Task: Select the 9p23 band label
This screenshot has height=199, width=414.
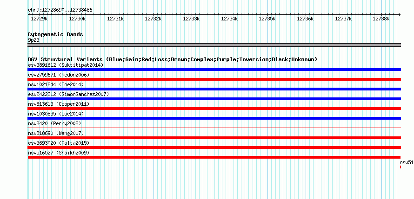Action: tap(33, 40)
